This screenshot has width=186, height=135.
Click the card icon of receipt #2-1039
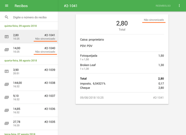pos(7,71)
